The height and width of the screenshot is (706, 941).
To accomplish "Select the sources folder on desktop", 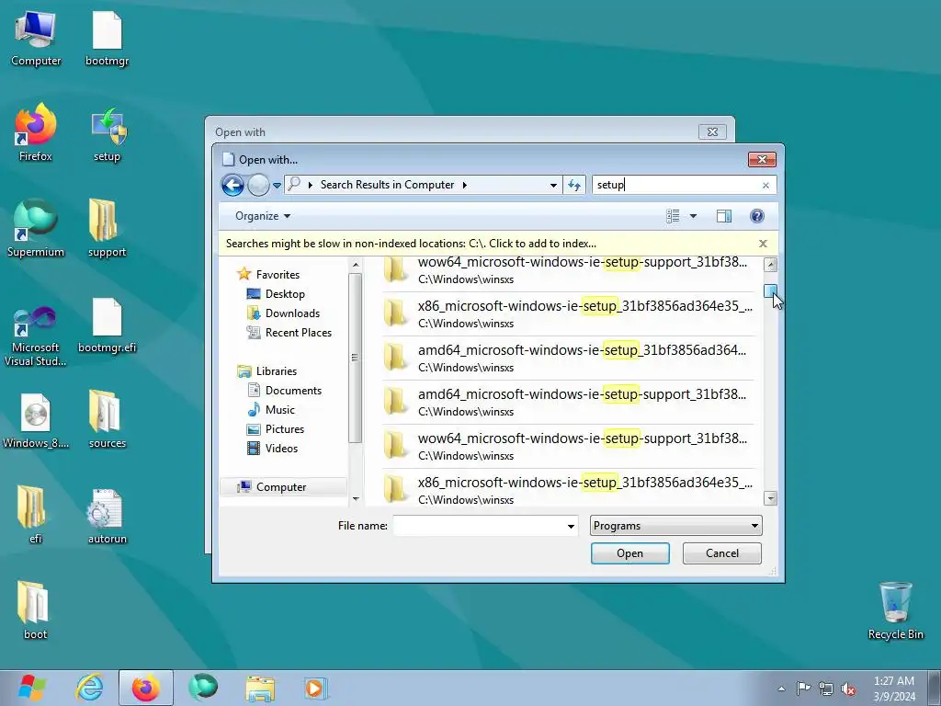I will coord(107,419).
